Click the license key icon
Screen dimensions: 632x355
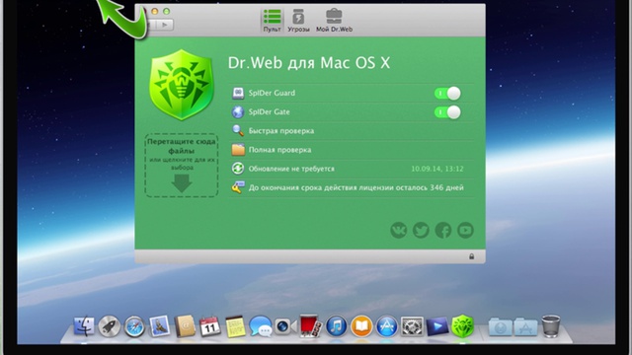(238, 187)
